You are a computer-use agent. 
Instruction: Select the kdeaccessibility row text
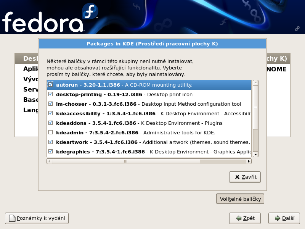(x=154, y=113)
